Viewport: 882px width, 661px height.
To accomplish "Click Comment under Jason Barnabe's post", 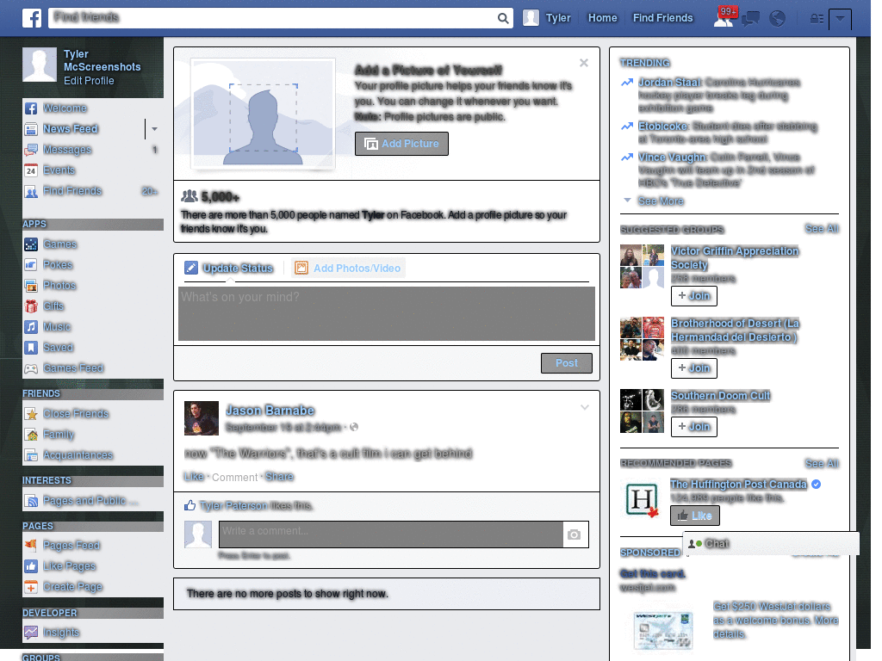I will click(234, 477).
